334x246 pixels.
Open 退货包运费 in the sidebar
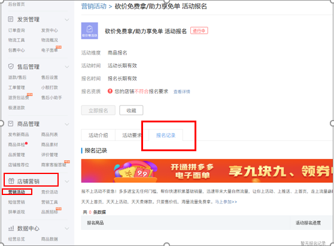point(19,98)
